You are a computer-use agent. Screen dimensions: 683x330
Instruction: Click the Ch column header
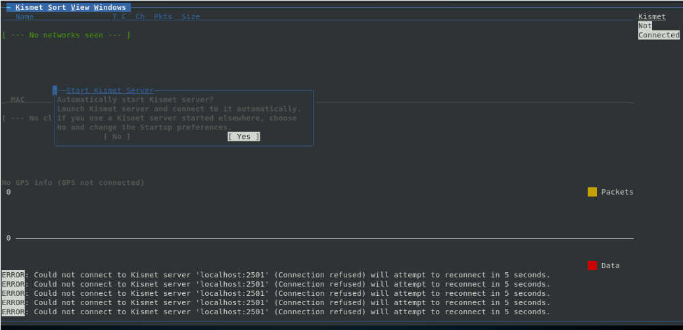point(140,16)
